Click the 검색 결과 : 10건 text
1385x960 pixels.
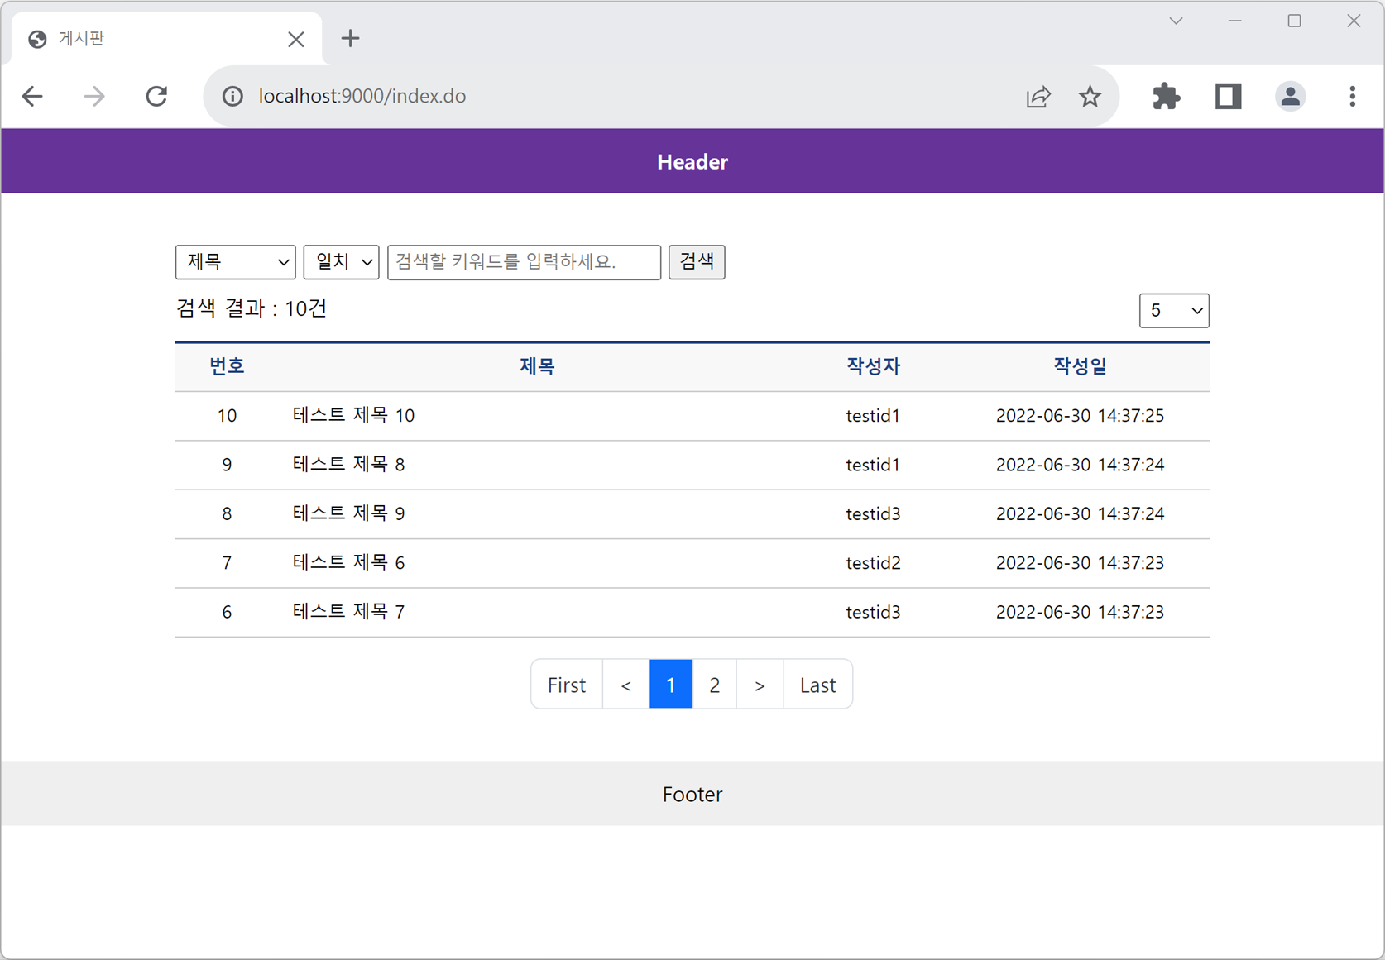click(x=252, y=308)
